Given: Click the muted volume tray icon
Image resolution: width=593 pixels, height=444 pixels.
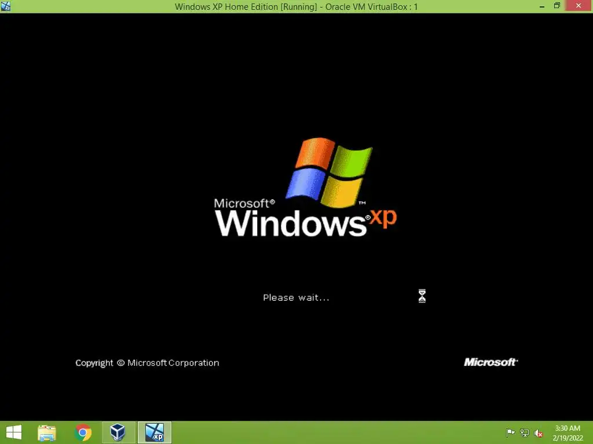Looking at the screenshot, I should point(539,433).
